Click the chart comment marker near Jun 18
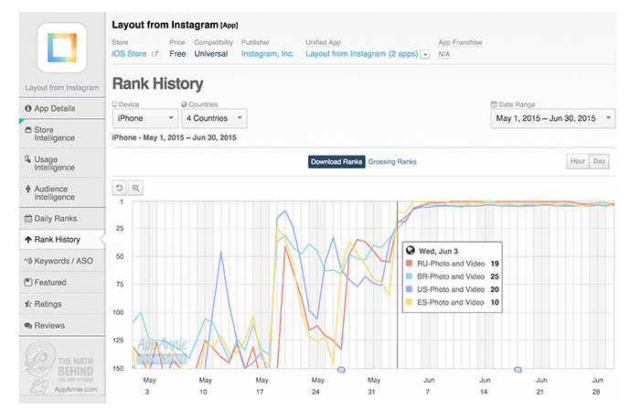640x412 pixels. pyautogui.click(x=517, y=370)
